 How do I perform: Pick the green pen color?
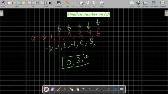pos(20,3)
